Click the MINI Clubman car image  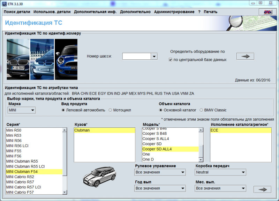coord(100,177)
